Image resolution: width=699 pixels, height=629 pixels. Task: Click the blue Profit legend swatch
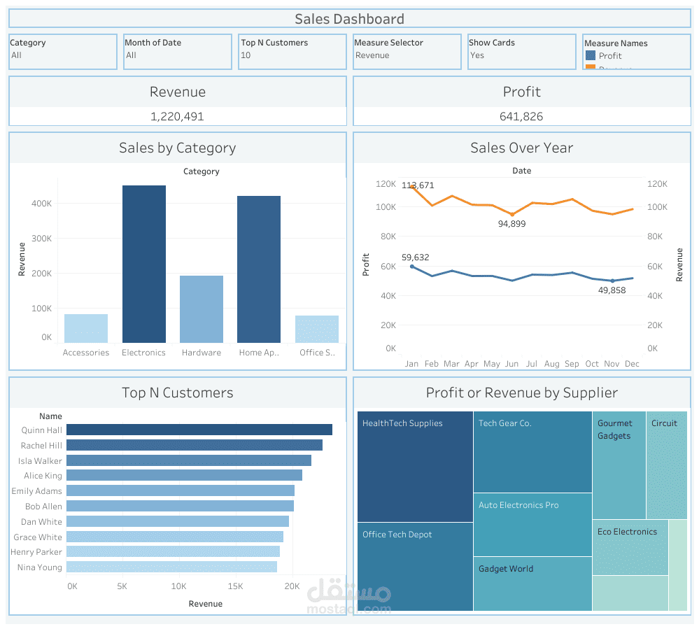coord(591,56)
